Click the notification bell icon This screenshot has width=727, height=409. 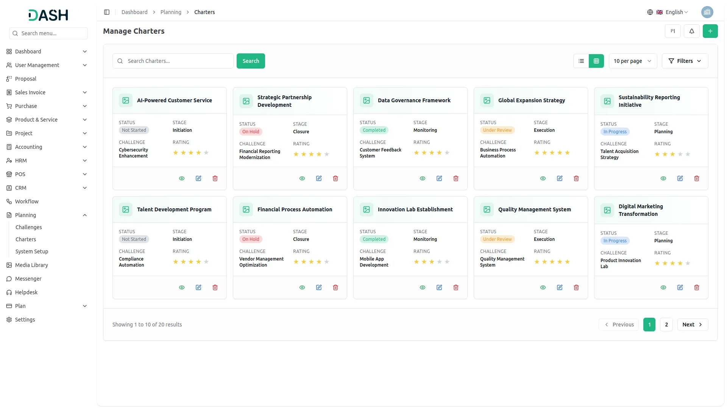[691, 31]
